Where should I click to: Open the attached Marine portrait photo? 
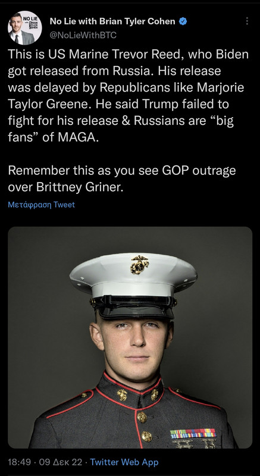pos(130,337)
